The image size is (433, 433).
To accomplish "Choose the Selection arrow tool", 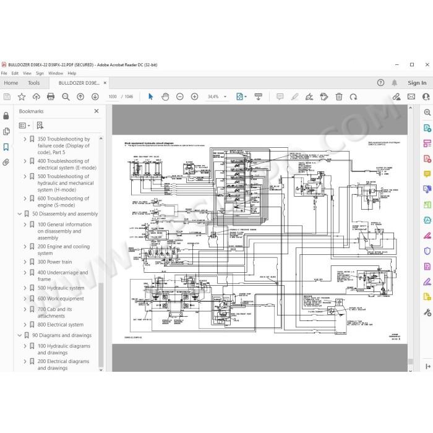I will pos(150,96).
